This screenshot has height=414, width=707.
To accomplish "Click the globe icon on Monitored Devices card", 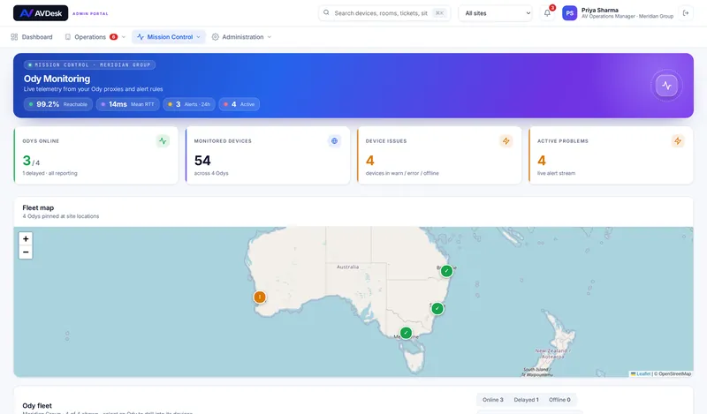I will [x=334, y=141].
